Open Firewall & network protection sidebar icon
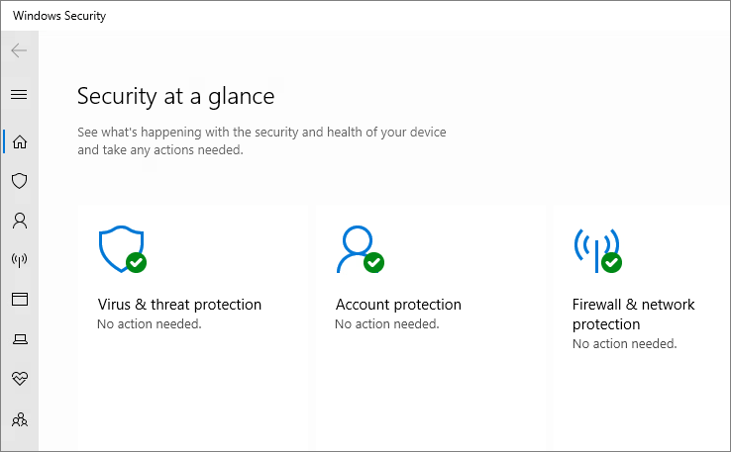Screen dimensions: 731x452 click(19, 260)
